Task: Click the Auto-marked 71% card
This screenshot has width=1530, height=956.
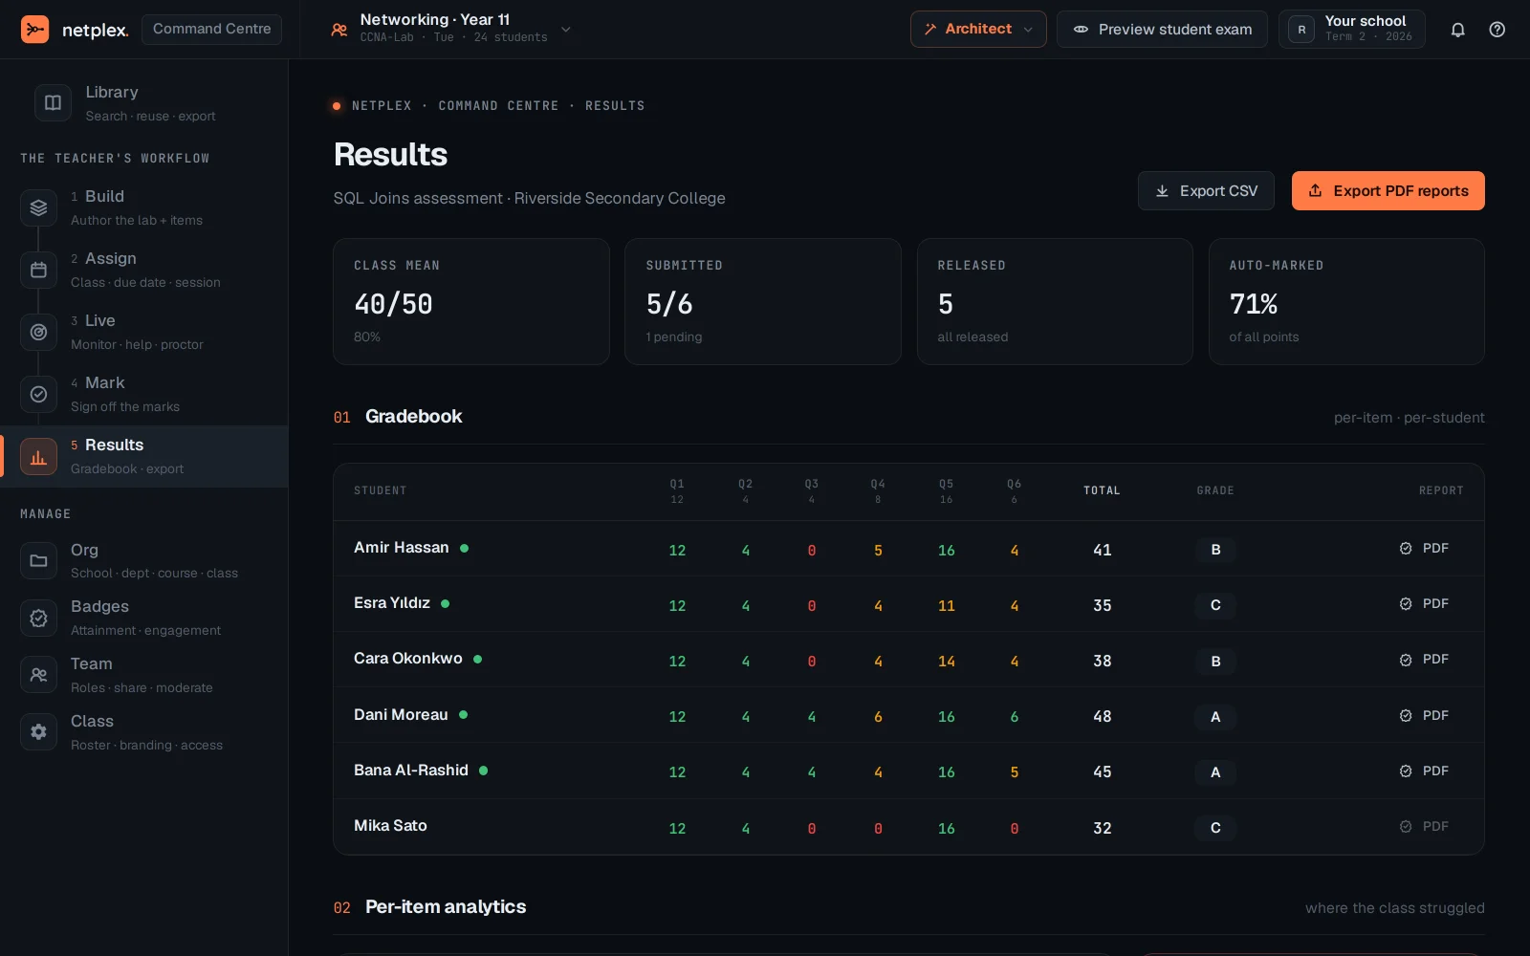Action: click(x=1346, y=301)
